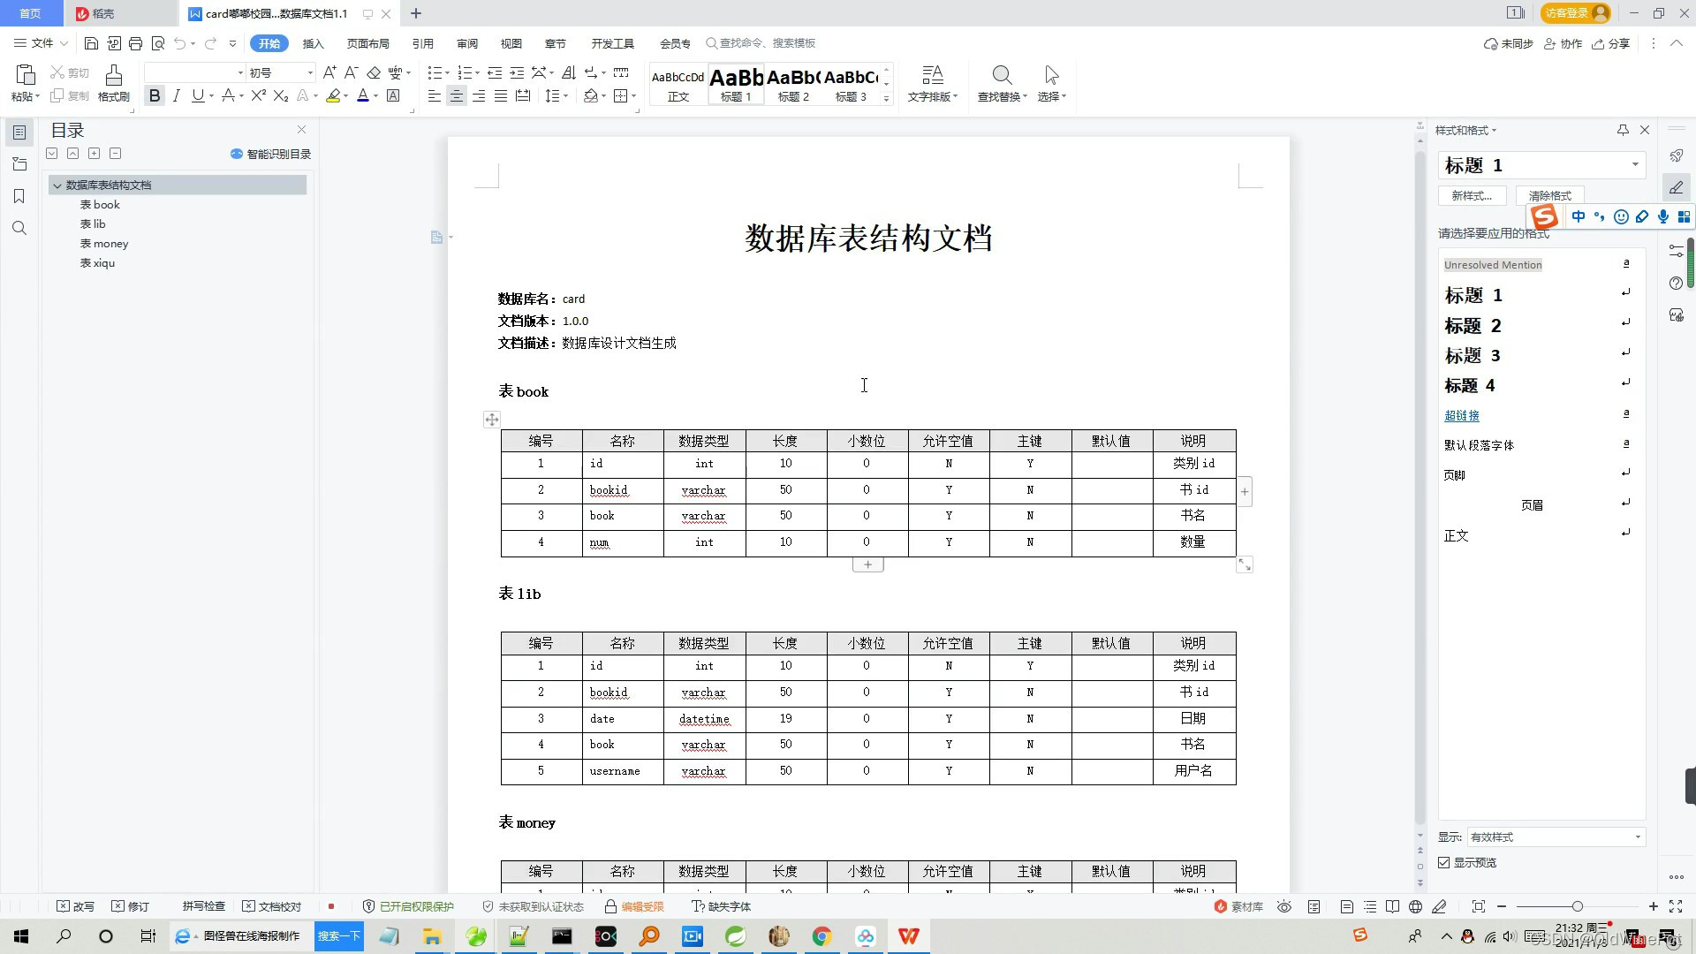Open the 页面布局 ribbon tab

[x=367, y=43]
